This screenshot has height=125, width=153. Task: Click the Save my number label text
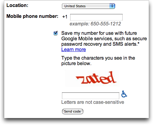tap(99, 33)
